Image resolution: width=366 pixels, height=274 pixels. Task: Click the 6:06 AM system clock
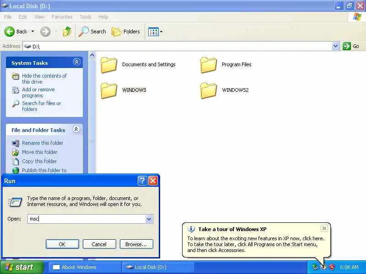point(349,267)
